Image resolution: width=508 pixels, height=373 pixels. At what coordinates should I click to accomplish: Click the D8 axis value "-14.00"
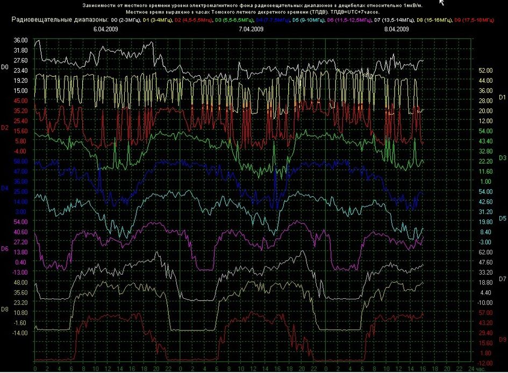[x=20, y=333]
